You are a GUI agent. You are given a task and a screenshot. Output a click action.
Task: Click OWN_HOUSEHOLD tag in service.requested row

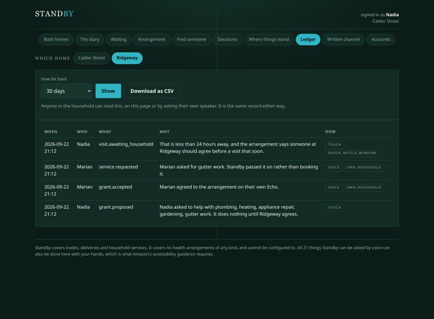[x=364, y=168]
